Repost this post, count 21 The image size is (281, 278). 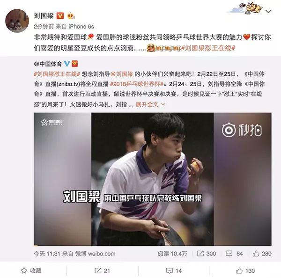click(102, 271)
